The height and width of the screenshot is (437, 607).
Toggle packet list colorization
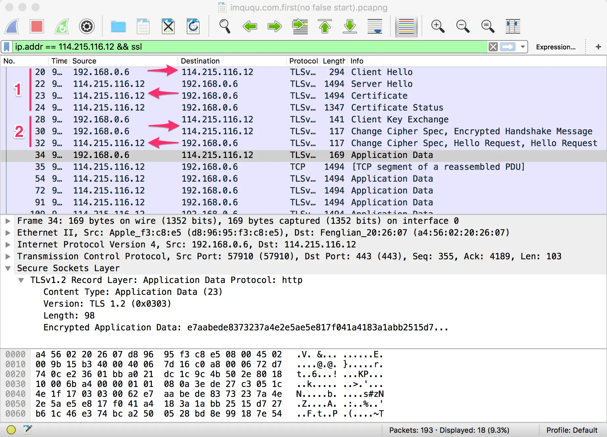tap(406, 26)
